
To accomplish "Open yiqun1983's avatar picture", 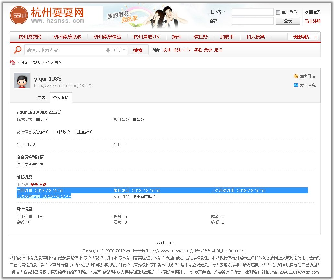I will pos(22,80).
